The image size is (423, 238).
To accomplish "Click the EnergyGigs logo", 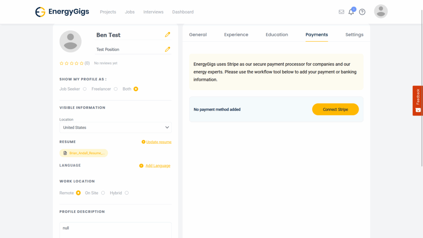I will coord(62,12).
